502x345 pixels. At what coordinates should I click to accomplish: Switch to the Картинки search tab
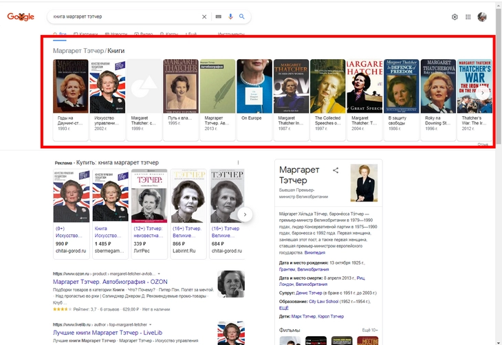point(85,34)
